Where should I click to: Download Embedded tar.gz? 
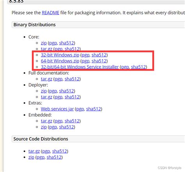pyautogui.click(x=46, y=121)
